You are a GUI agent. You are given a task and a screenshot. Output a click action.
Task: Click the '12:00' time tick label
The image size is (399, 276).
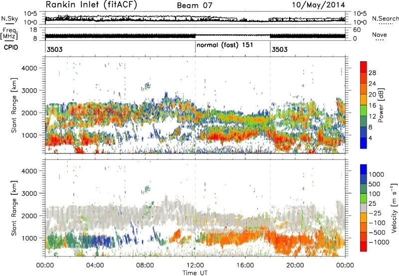pyautogui.click(x=195, y=266)
